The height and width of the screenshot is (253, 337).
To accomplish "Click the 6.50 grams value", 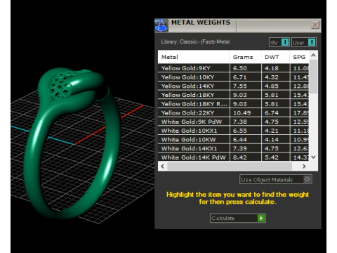I will pyautogui.click(x=240, y=68).
